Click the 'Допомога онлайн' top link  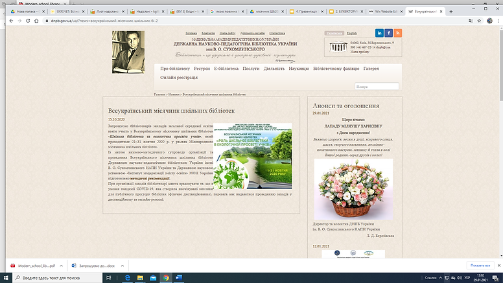252,33
